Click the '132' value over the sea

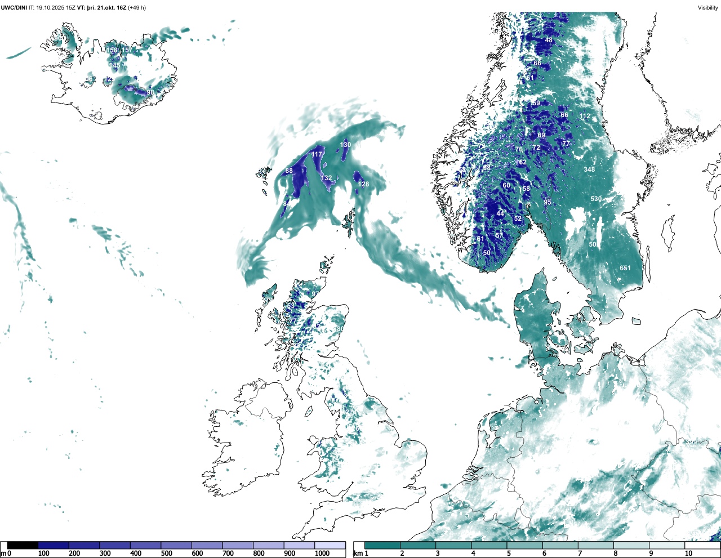(326, 178)
